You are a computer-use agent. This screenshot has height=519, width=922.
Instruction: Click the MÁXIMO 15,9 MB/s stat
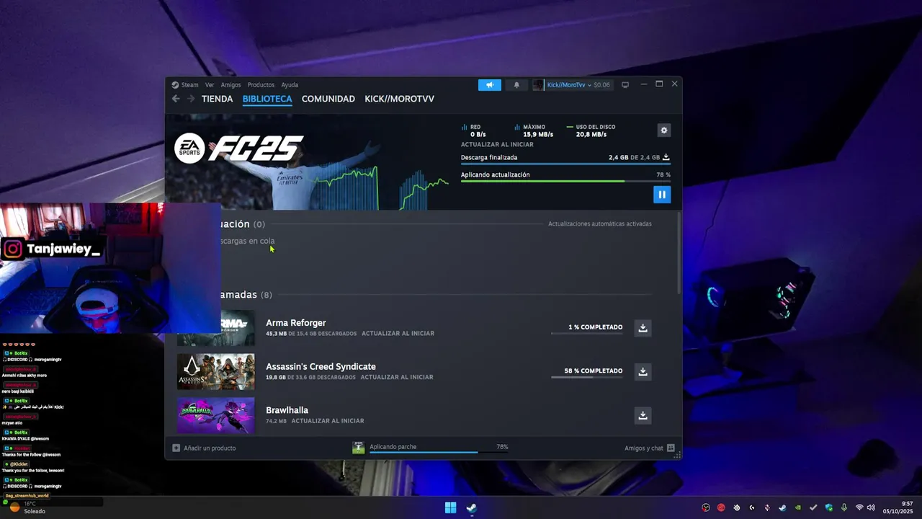(x=534, y=130)
